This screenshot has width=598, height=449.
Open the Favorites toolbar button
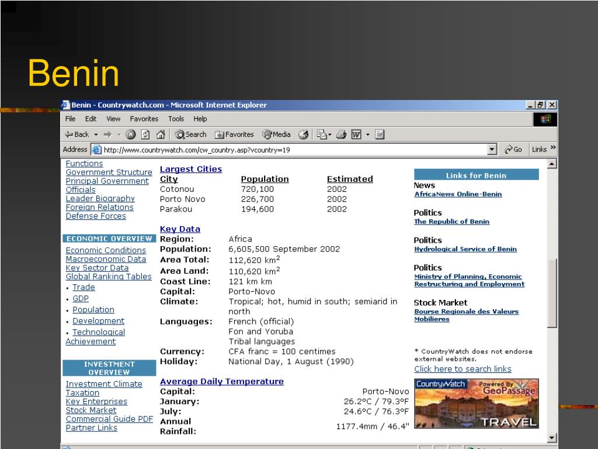pyautogui.click(x=234, y=134)
